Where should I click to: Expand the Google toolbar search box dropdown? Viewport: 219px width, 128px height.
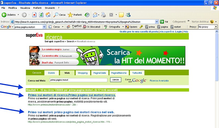pyautogui.click(x=44, y=27)
